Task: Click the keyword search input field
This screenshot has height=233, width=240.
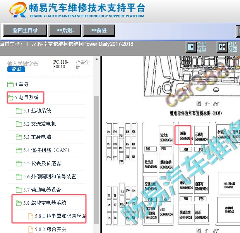Action: [x=23, y=64]
